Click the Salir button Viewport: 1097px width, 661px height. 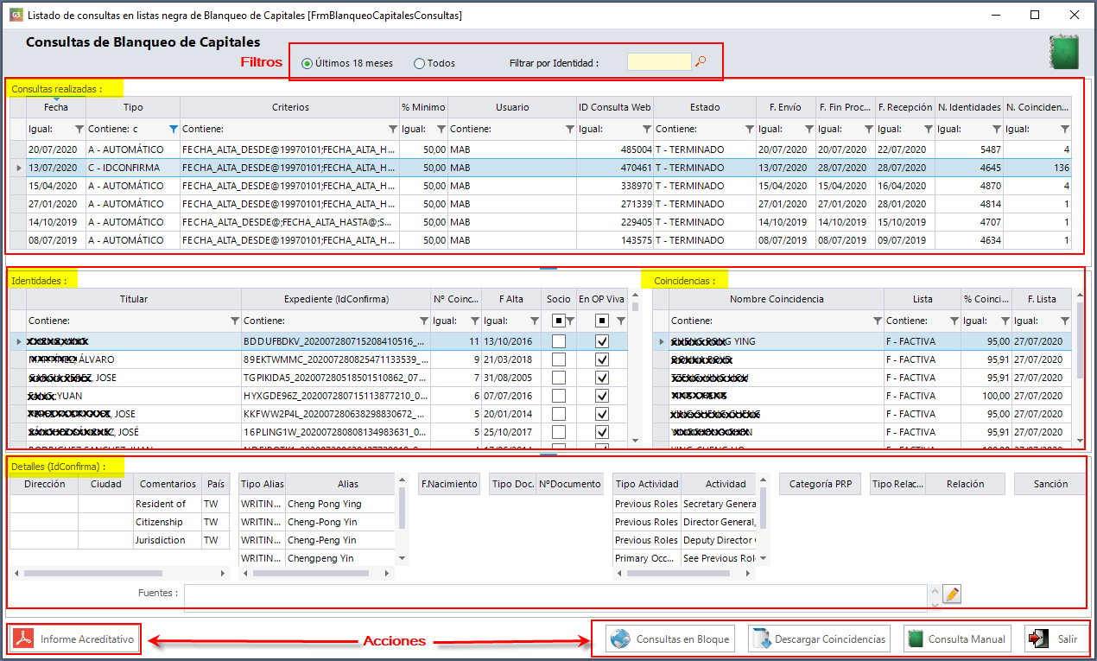pos(1056,639)
